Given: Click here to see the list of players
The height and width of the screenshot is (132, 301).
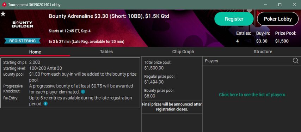Looking at the screenshot, I should tap(252, 95).
